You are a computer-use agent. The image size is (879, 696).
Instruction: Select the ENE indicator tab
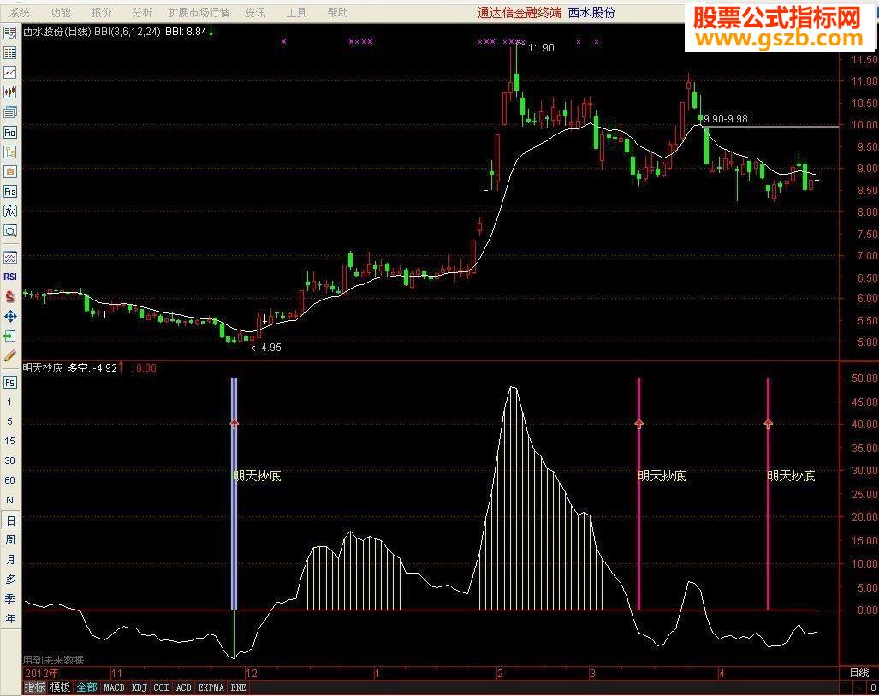[x=238, y=687]
